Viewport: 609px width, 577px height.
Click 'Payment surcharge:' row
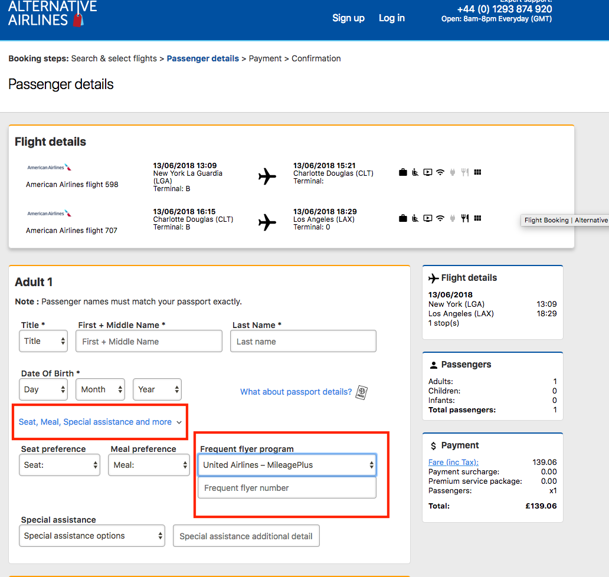point(493,472)
